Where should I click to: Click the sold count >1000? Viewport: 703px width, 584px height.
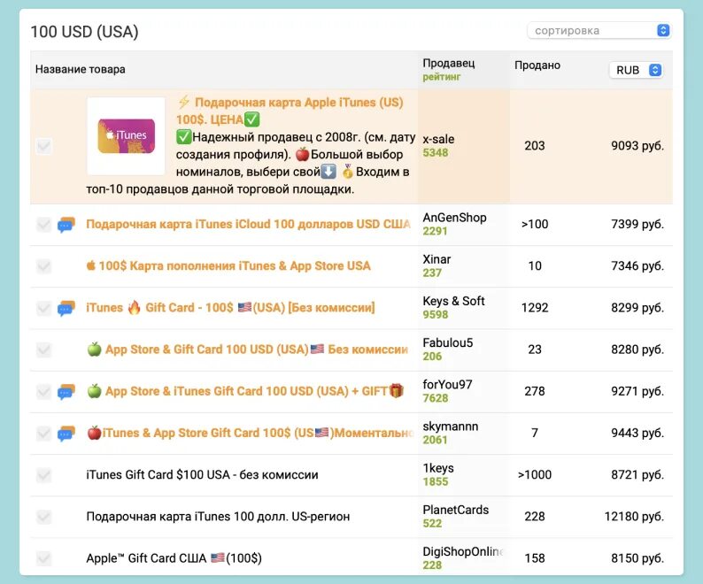535,474
